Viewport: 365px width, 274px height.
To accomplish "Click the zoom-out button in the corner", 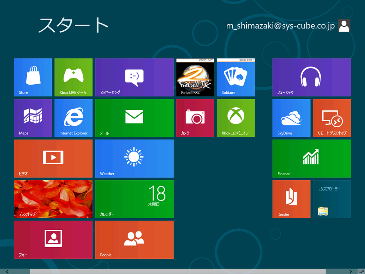I will [x=361, y=272].
